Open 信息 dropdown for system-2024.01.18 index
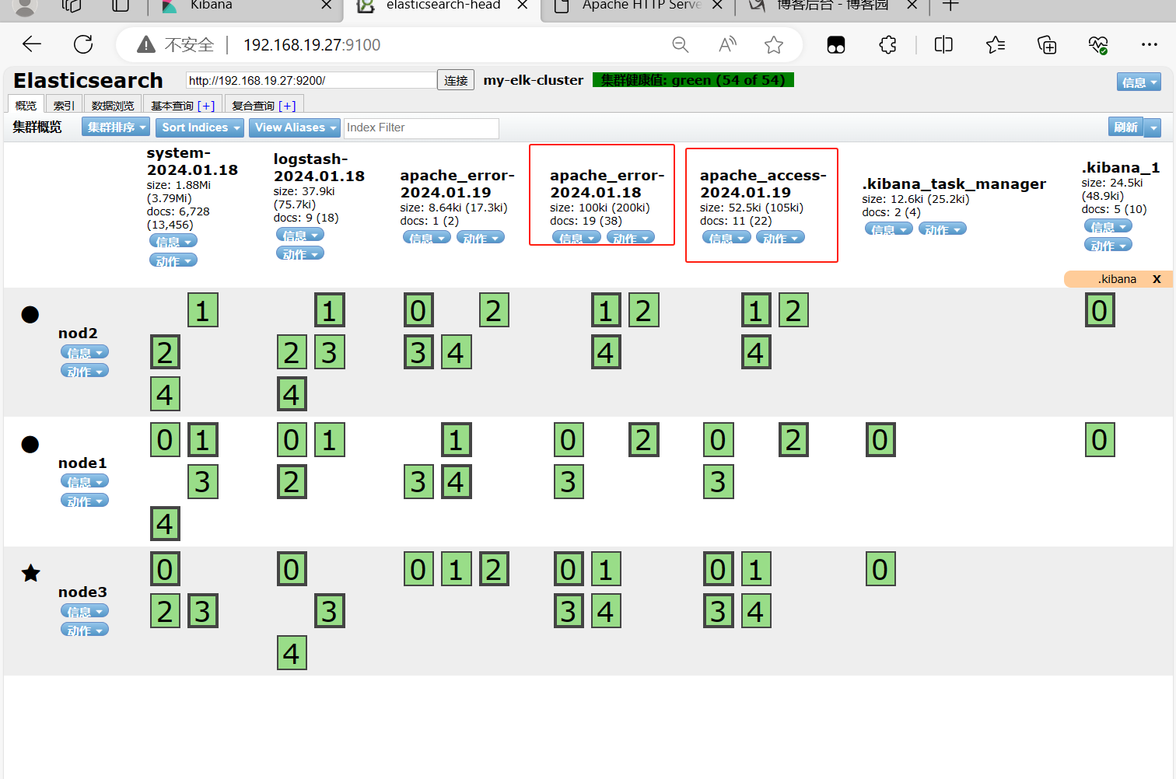1176x779 pixels. pyautogui.click(x=173, y=241)
